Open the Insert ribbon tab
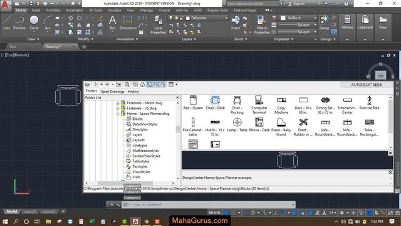This screenshot has width=401, height=226. (36, 10)
